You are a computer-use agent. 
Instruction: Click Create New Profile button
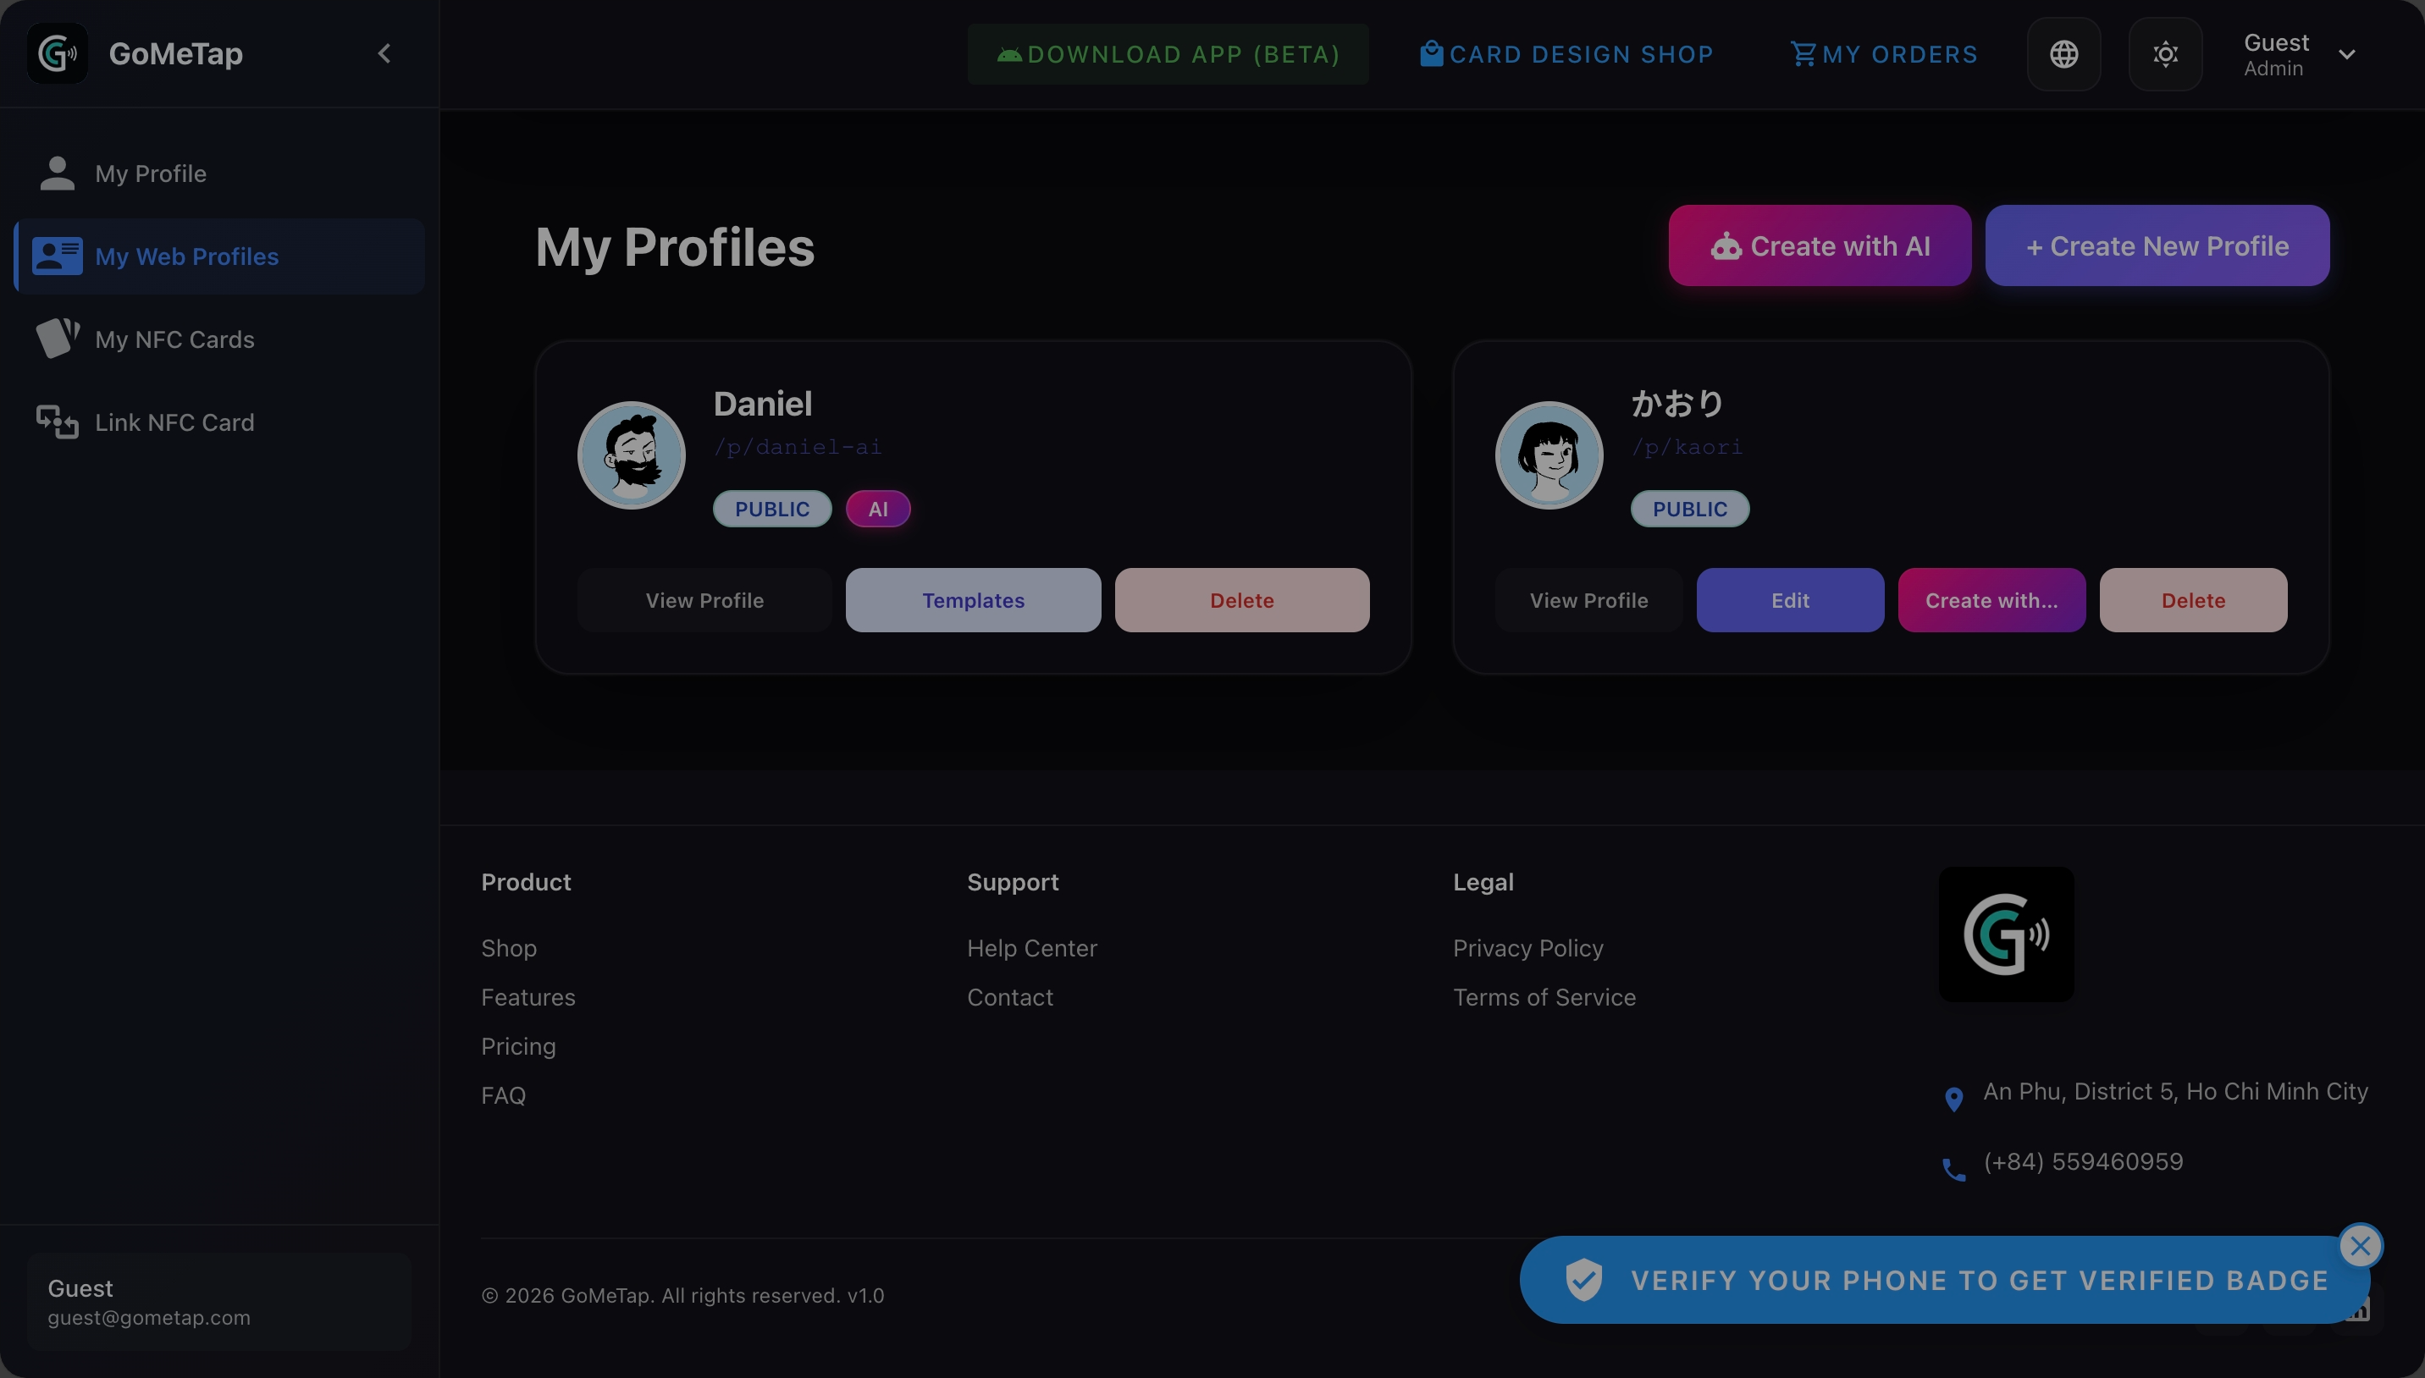[2157, 246]
